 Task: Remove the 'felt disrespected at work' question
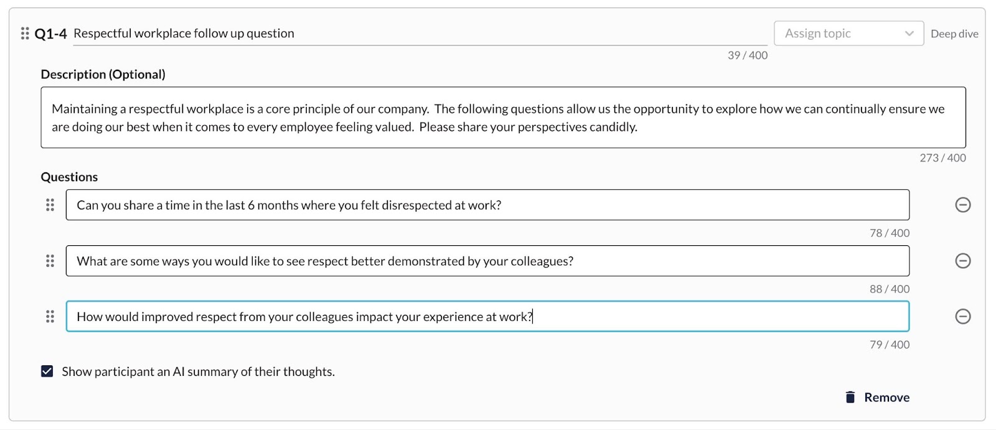point(962,205)
